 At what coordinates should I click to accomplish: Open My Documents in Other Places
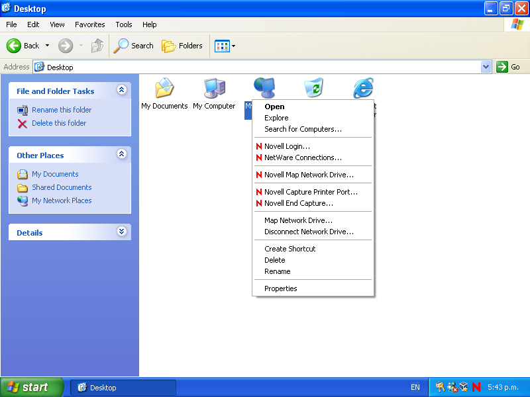[55, 174]
